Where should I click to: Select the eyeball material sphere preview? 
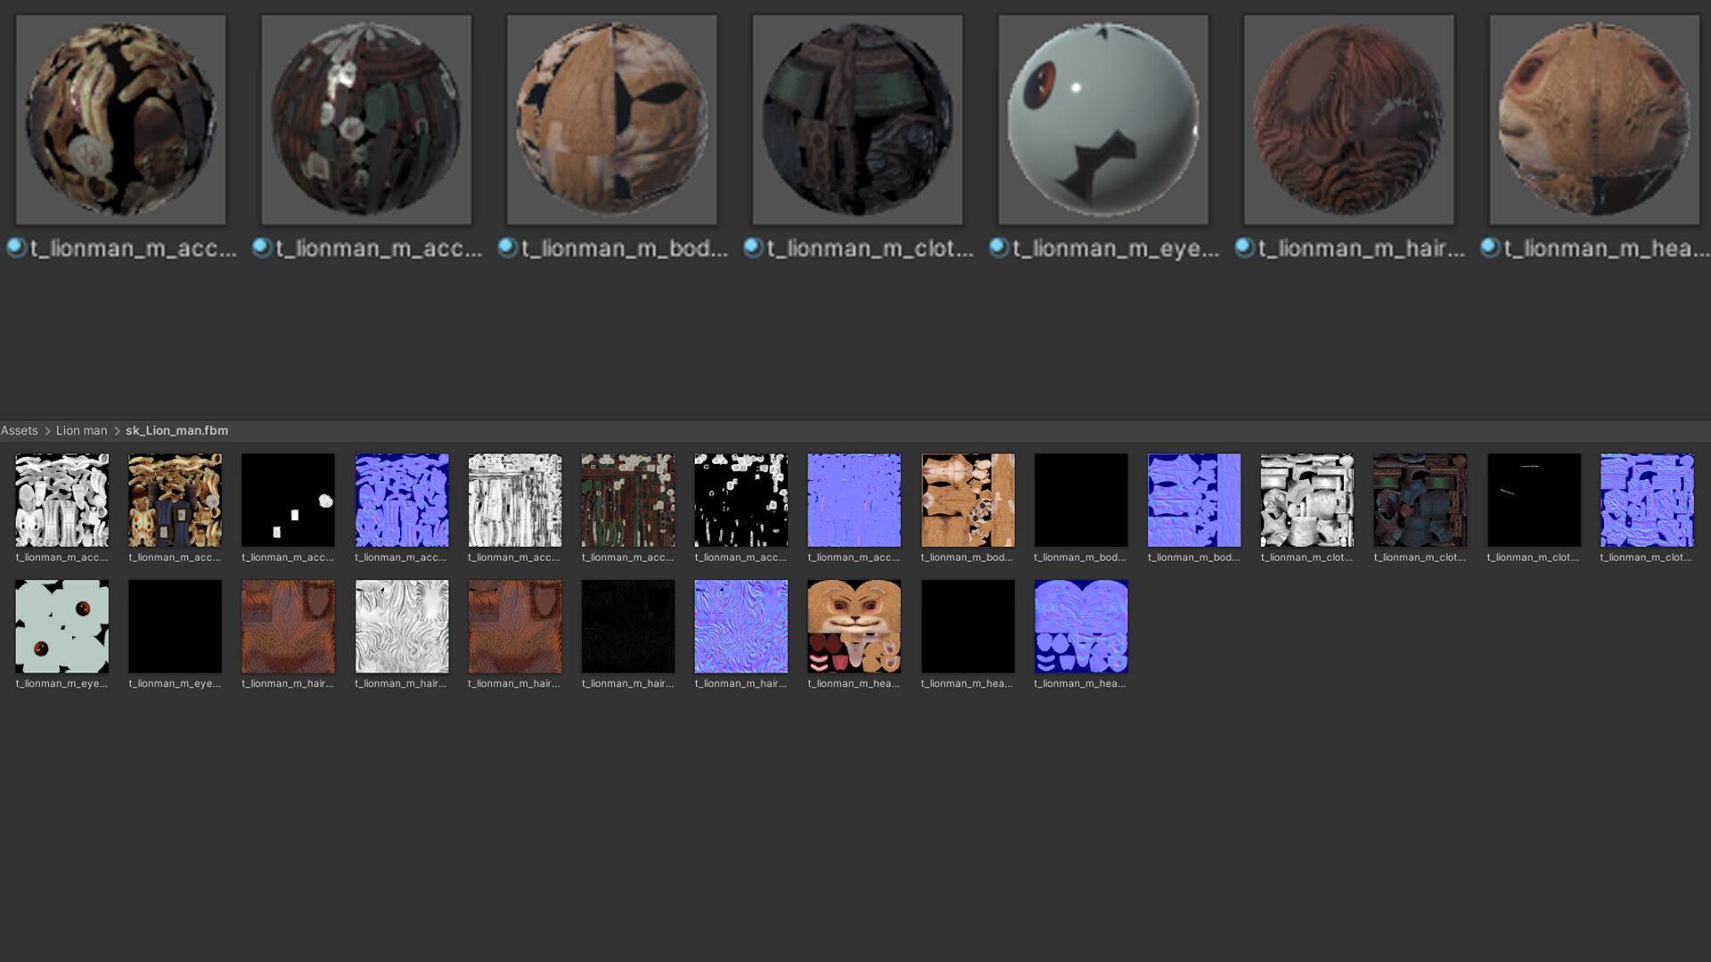(1102, 119)
